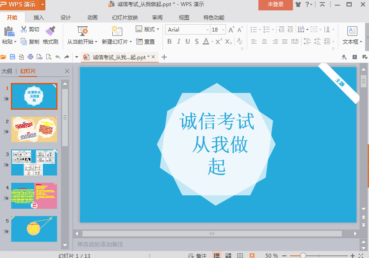
Task: Toggle text shadow S button
Action: pos(197,41)
